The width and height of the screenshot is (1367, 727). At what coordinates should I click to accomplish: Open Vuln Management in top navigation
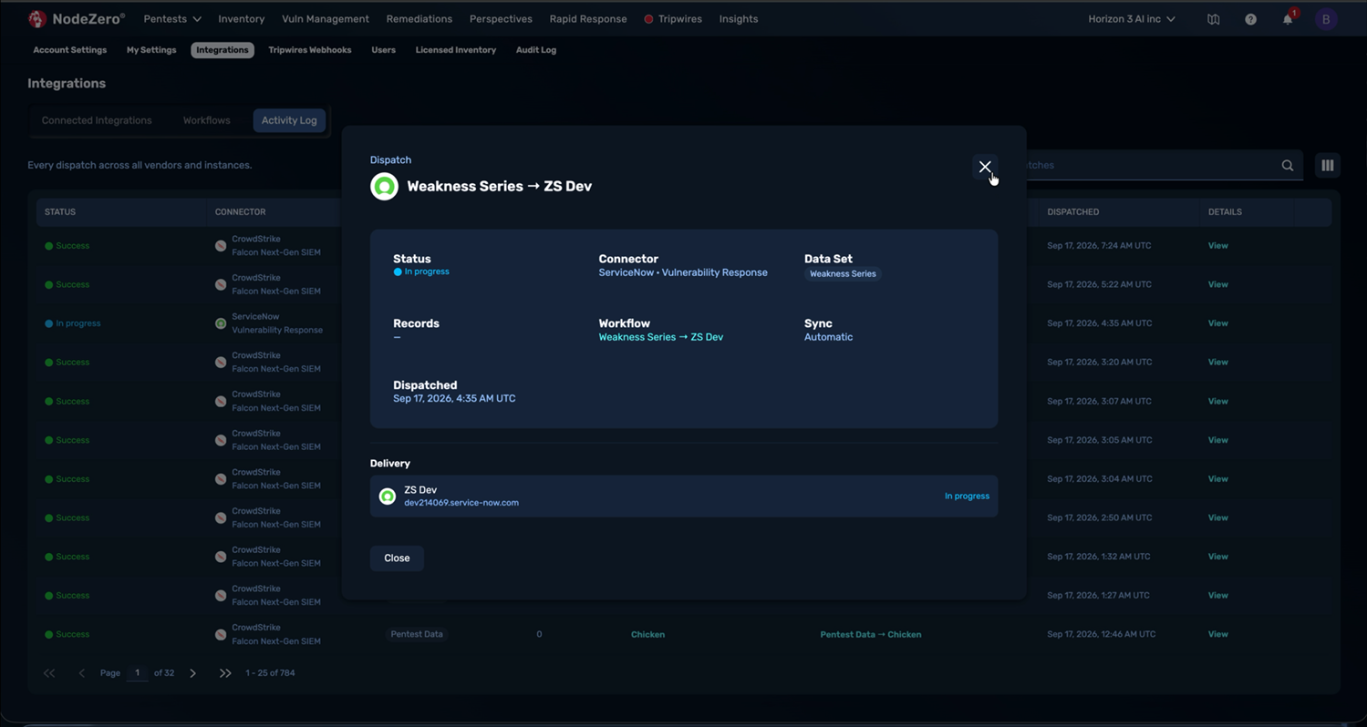point(326,19)
